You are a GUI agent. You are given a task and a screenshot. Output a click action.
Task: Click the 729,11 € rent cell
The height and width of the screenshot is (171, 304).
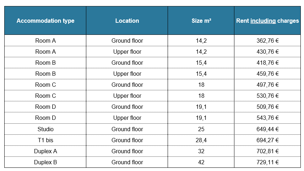(267, 162)
